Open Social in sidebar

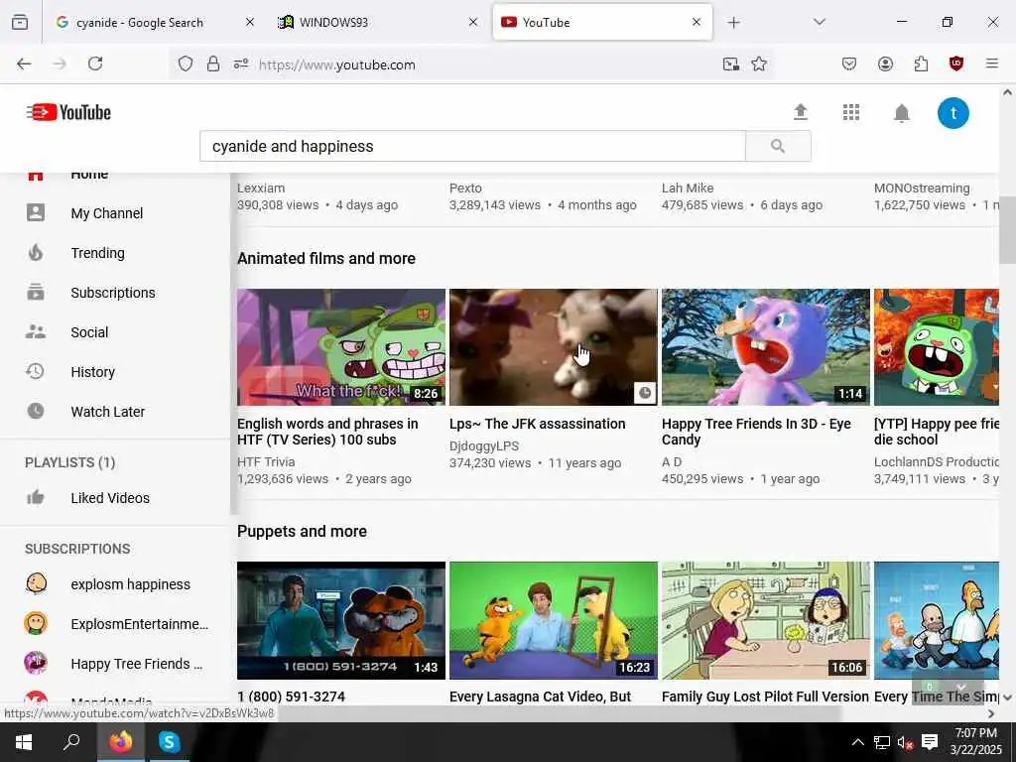point(89,332)
